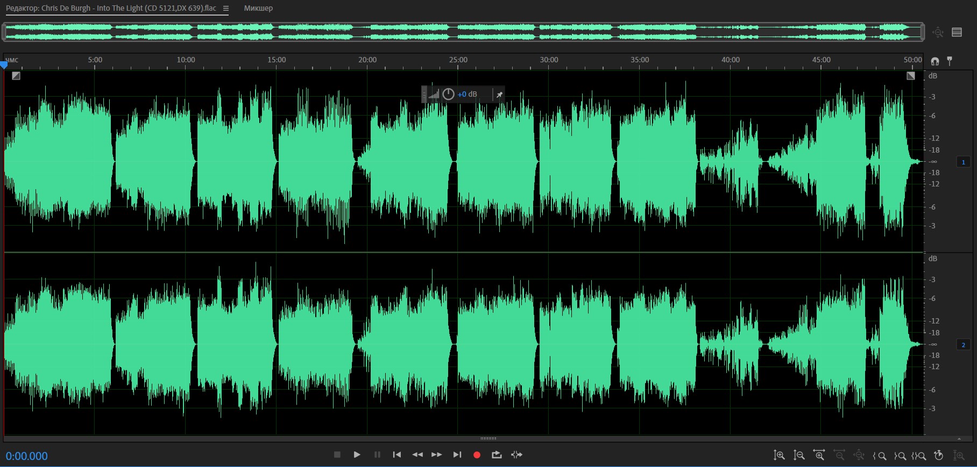Screen dimensions: 977x467
Task: Move playhead to previous marker
Action: 397,455
